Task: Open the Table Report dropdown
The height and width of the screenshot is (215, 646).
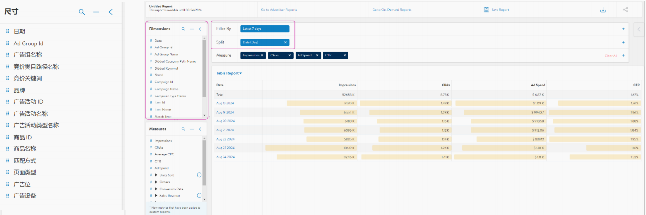Action: [229, 73]
